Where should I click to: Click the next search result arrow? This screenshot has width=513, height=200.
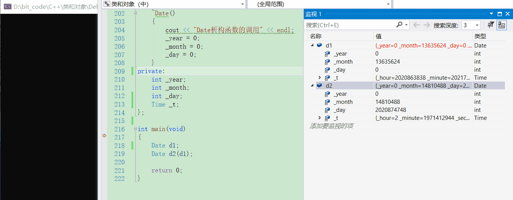[426, 25]
